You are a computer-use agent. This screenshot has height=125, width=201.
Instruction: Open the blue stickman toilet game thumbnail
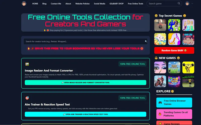point(174,25)
